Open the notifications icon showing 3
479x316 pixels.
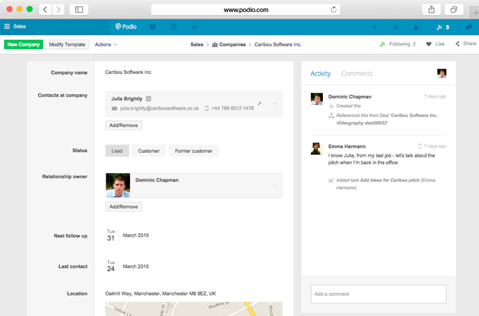[x=442, y=27]
